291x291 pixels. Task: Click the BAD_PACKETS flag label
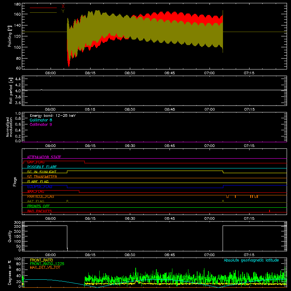(x=40, y=211)
